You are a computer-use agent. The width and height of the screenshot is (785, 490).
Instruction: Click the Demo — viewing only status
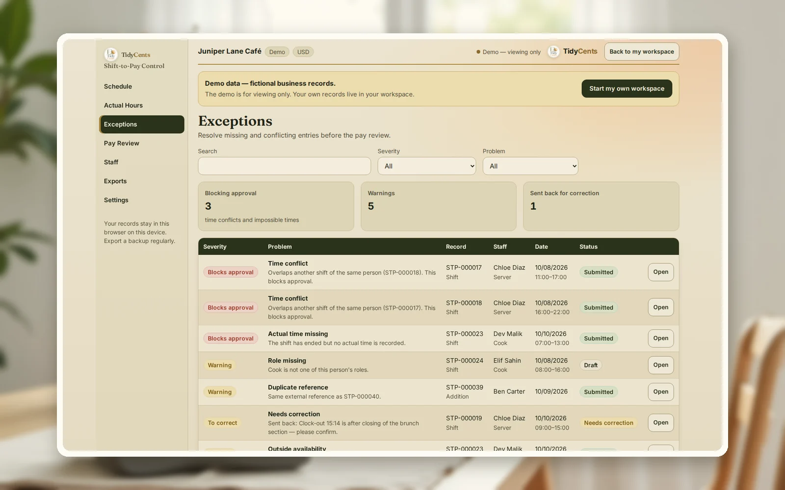pyautogui.click(x=508, y=52)
